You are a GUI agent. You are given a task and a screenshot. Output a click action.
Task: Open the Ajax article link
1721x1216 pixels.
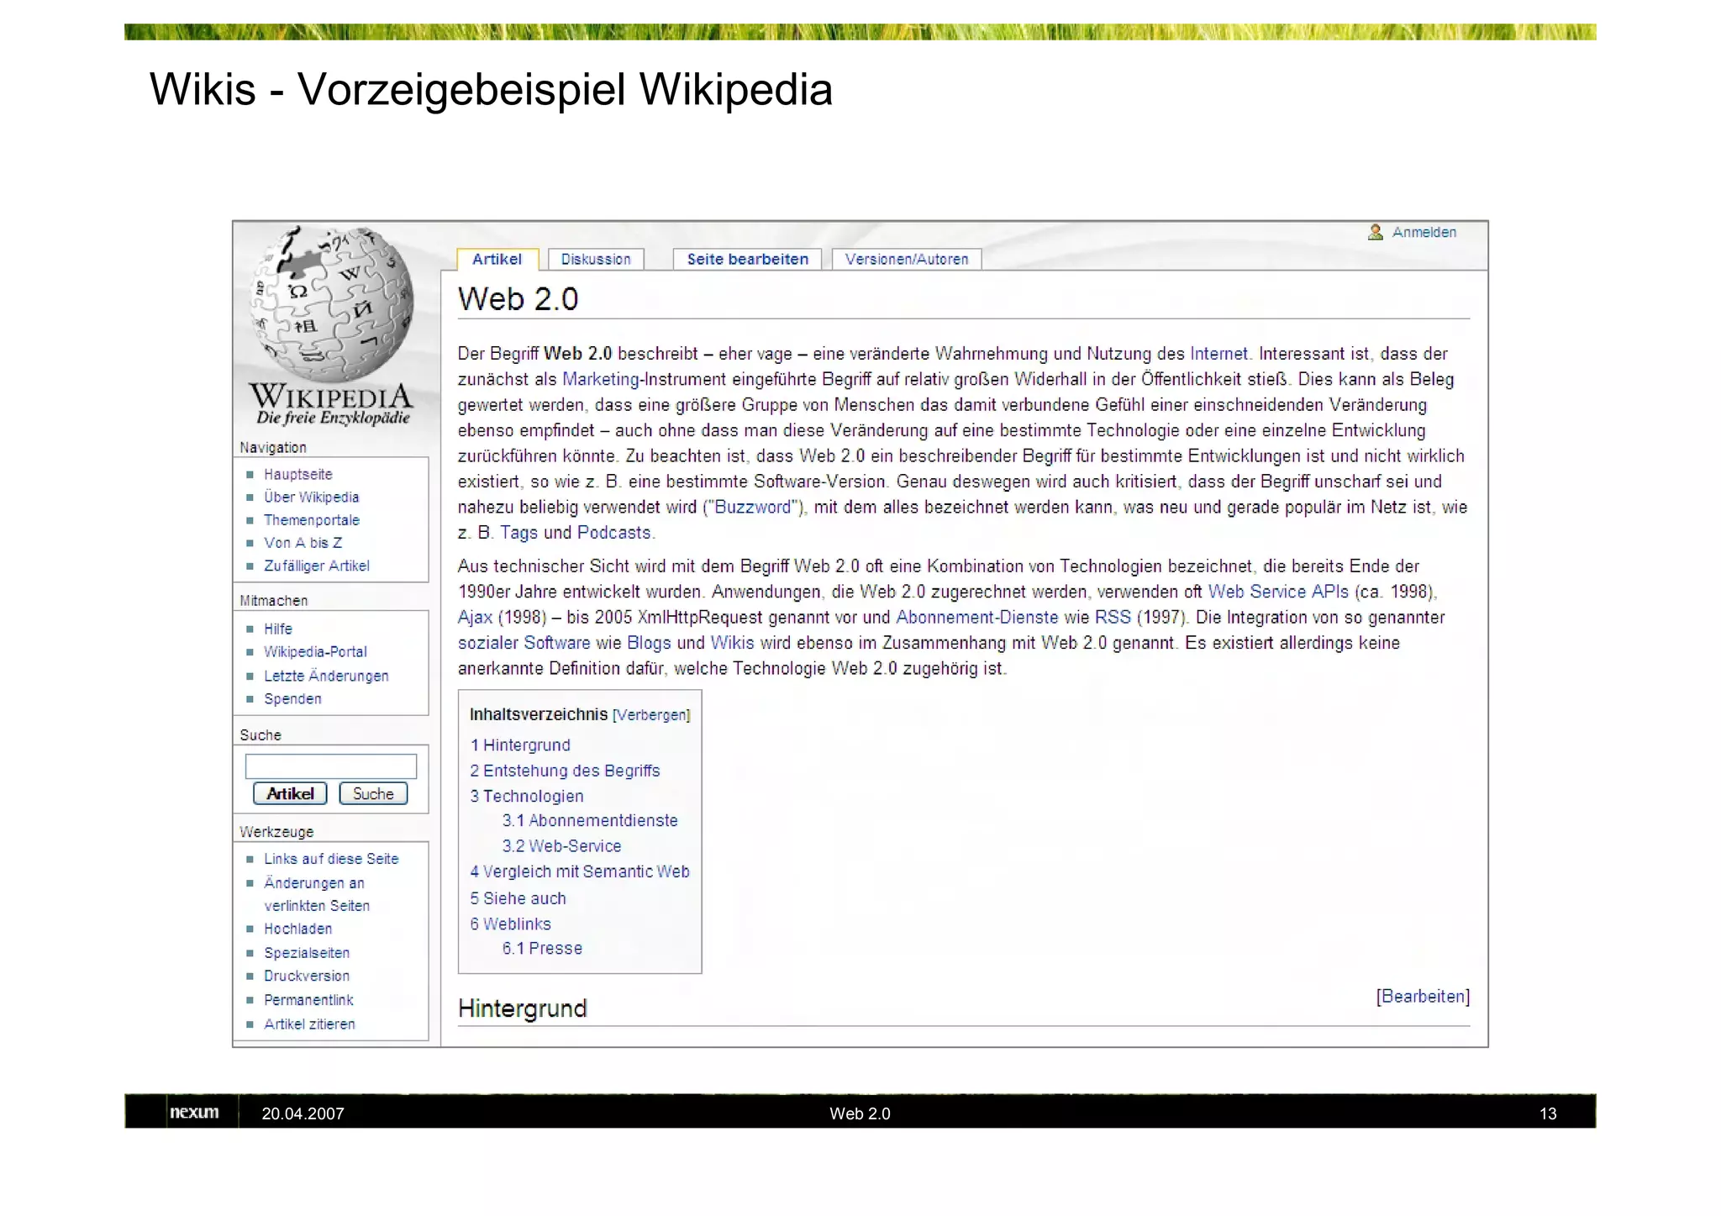pos(475,618)
